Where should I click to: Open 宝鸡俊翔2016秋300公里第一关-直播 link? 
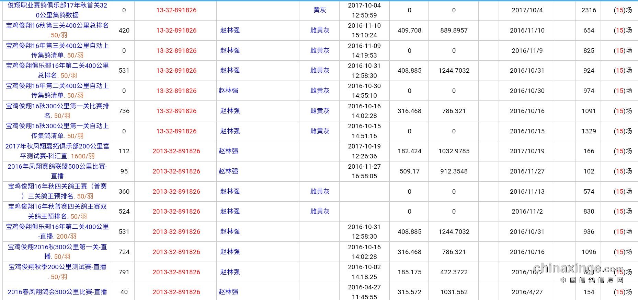57,247
